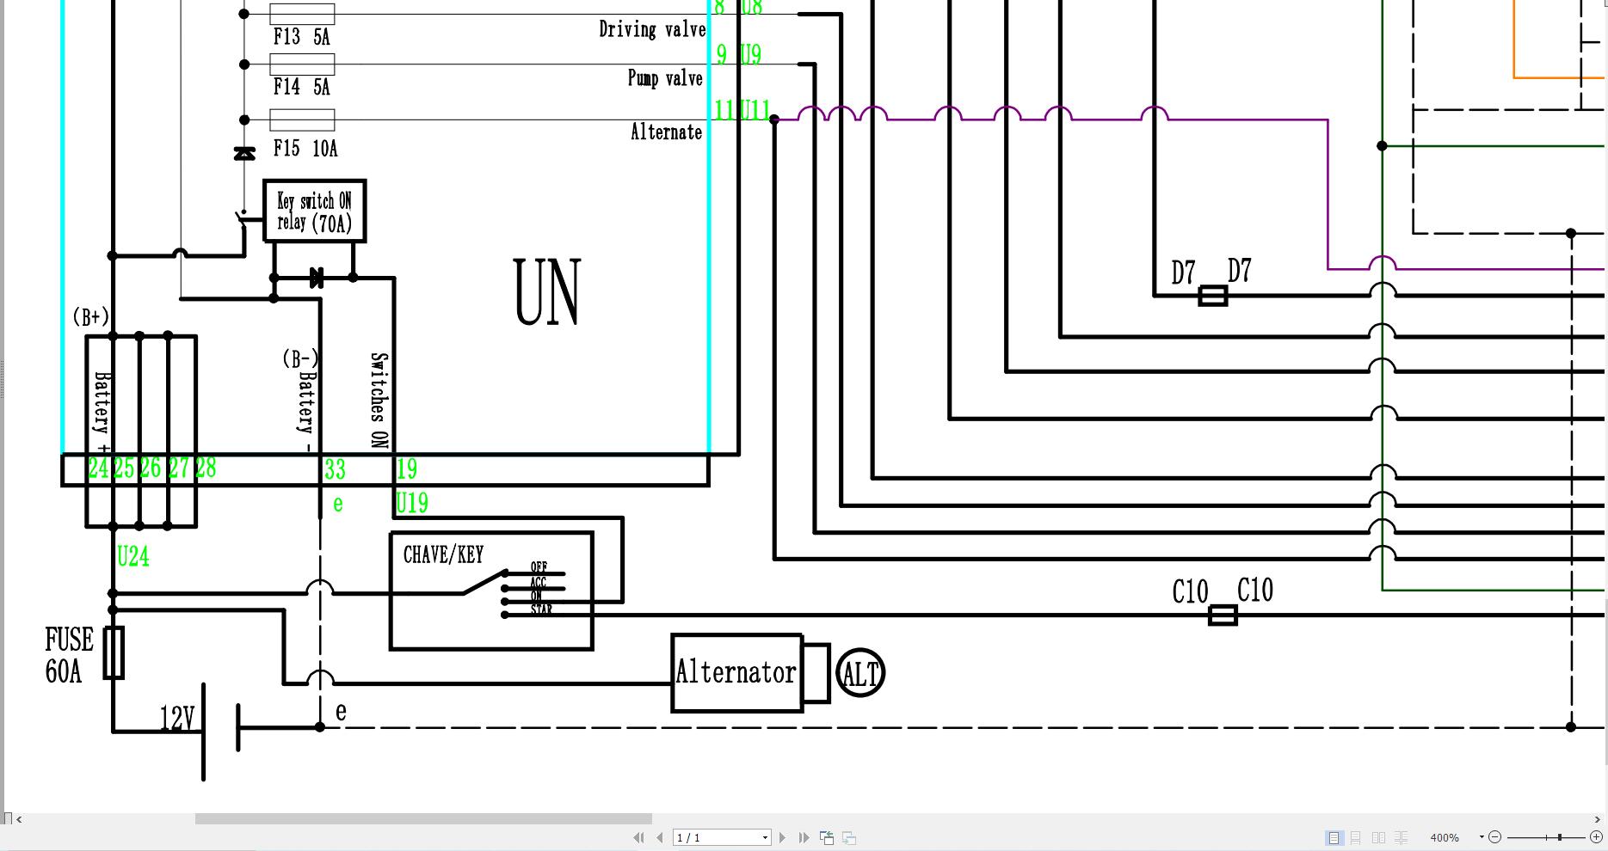Click the green U19 label
This screenshot has height=851, width=1608.
(412, 503)
